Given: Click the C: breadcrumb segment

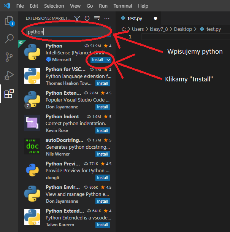Looking at the screenshot, I should (x=124, y=29).
